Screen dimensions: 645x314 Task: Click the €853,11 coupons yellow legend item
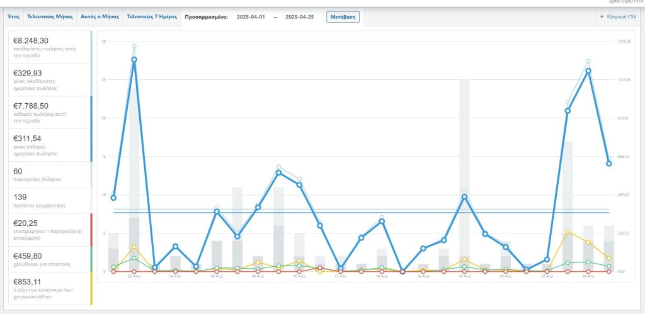(x=50, y=289)
